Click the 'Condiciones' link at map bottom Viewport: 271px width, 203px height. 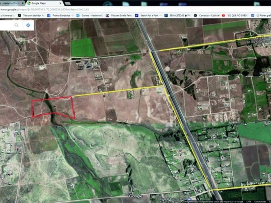pos(260,201)
